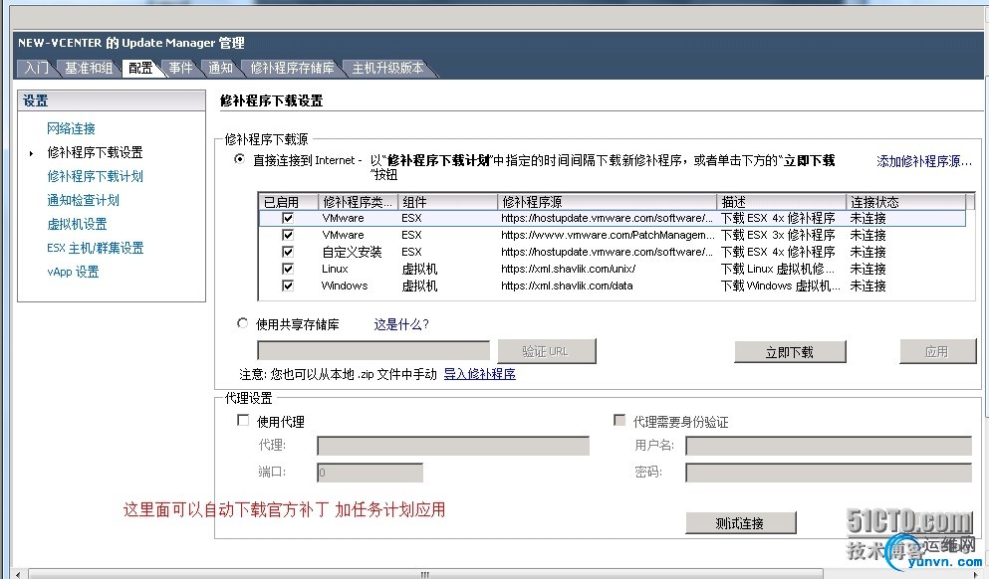Click the 端口 field
The height and width of the screenshot is (579, 989).
pos(370,473)
